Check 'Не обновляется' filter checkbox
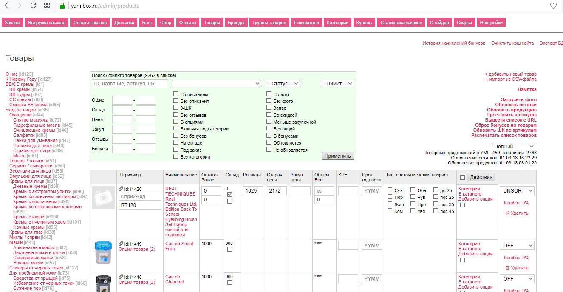 [269, 150]
